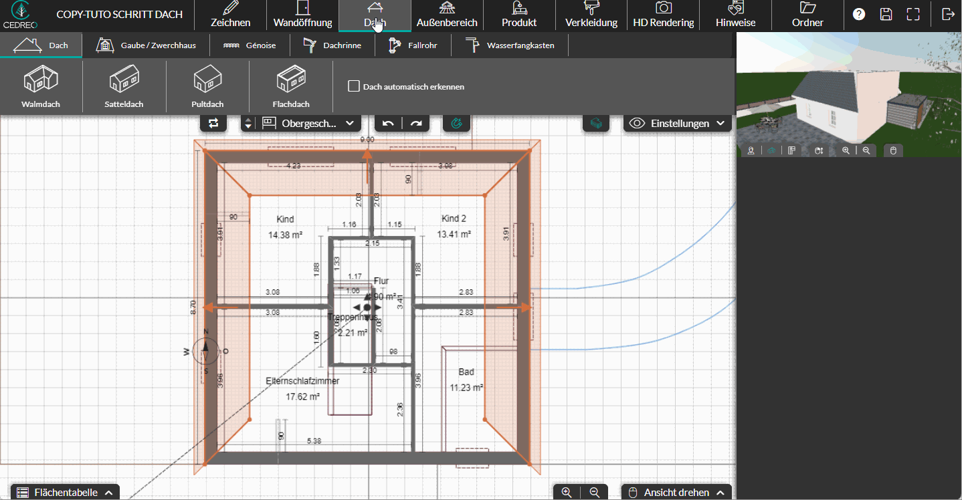The image size is (962, 500).
Task: Enable Dach automatisch erkennen checkbox
Action: point(354,86)
